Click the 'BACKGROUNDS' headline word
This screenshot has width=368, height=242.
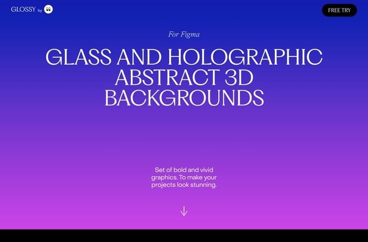click(x=184, y=98)
